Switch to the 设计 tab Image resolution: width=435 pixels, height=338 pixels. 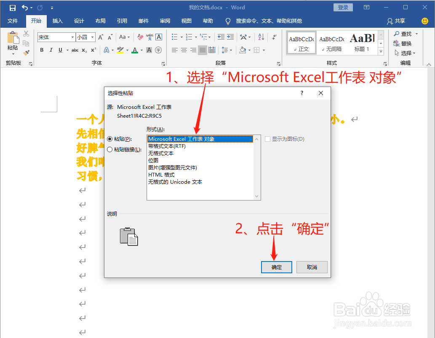(x=79, y=21)
